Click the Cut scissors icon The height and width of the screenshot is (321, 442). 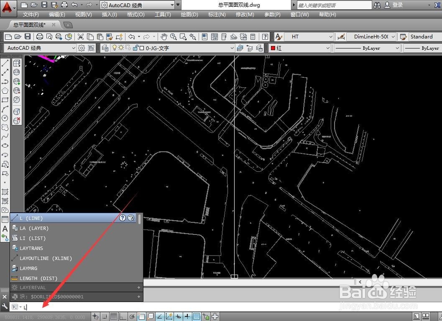pyautogui.click(x=80, y=37)
